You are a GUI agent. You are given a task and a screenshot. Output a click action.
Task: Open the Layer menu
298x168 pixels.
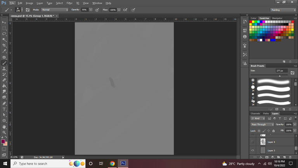click(x=40, y=3)
